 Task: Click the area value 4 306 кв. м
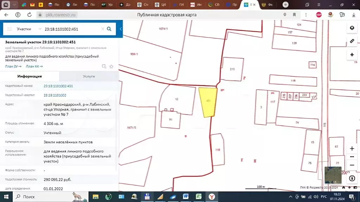pyautogui.click(x=53, y=124)
